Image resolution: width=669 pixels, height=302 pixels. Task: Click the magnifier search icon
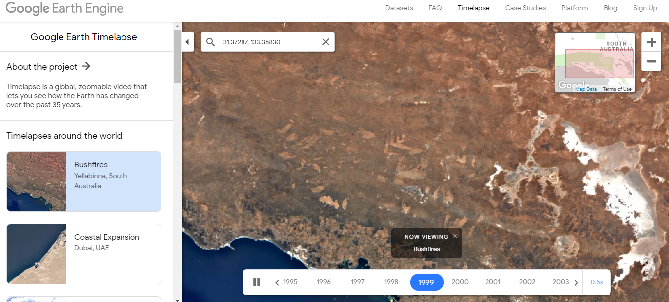[x=210, y=42]
